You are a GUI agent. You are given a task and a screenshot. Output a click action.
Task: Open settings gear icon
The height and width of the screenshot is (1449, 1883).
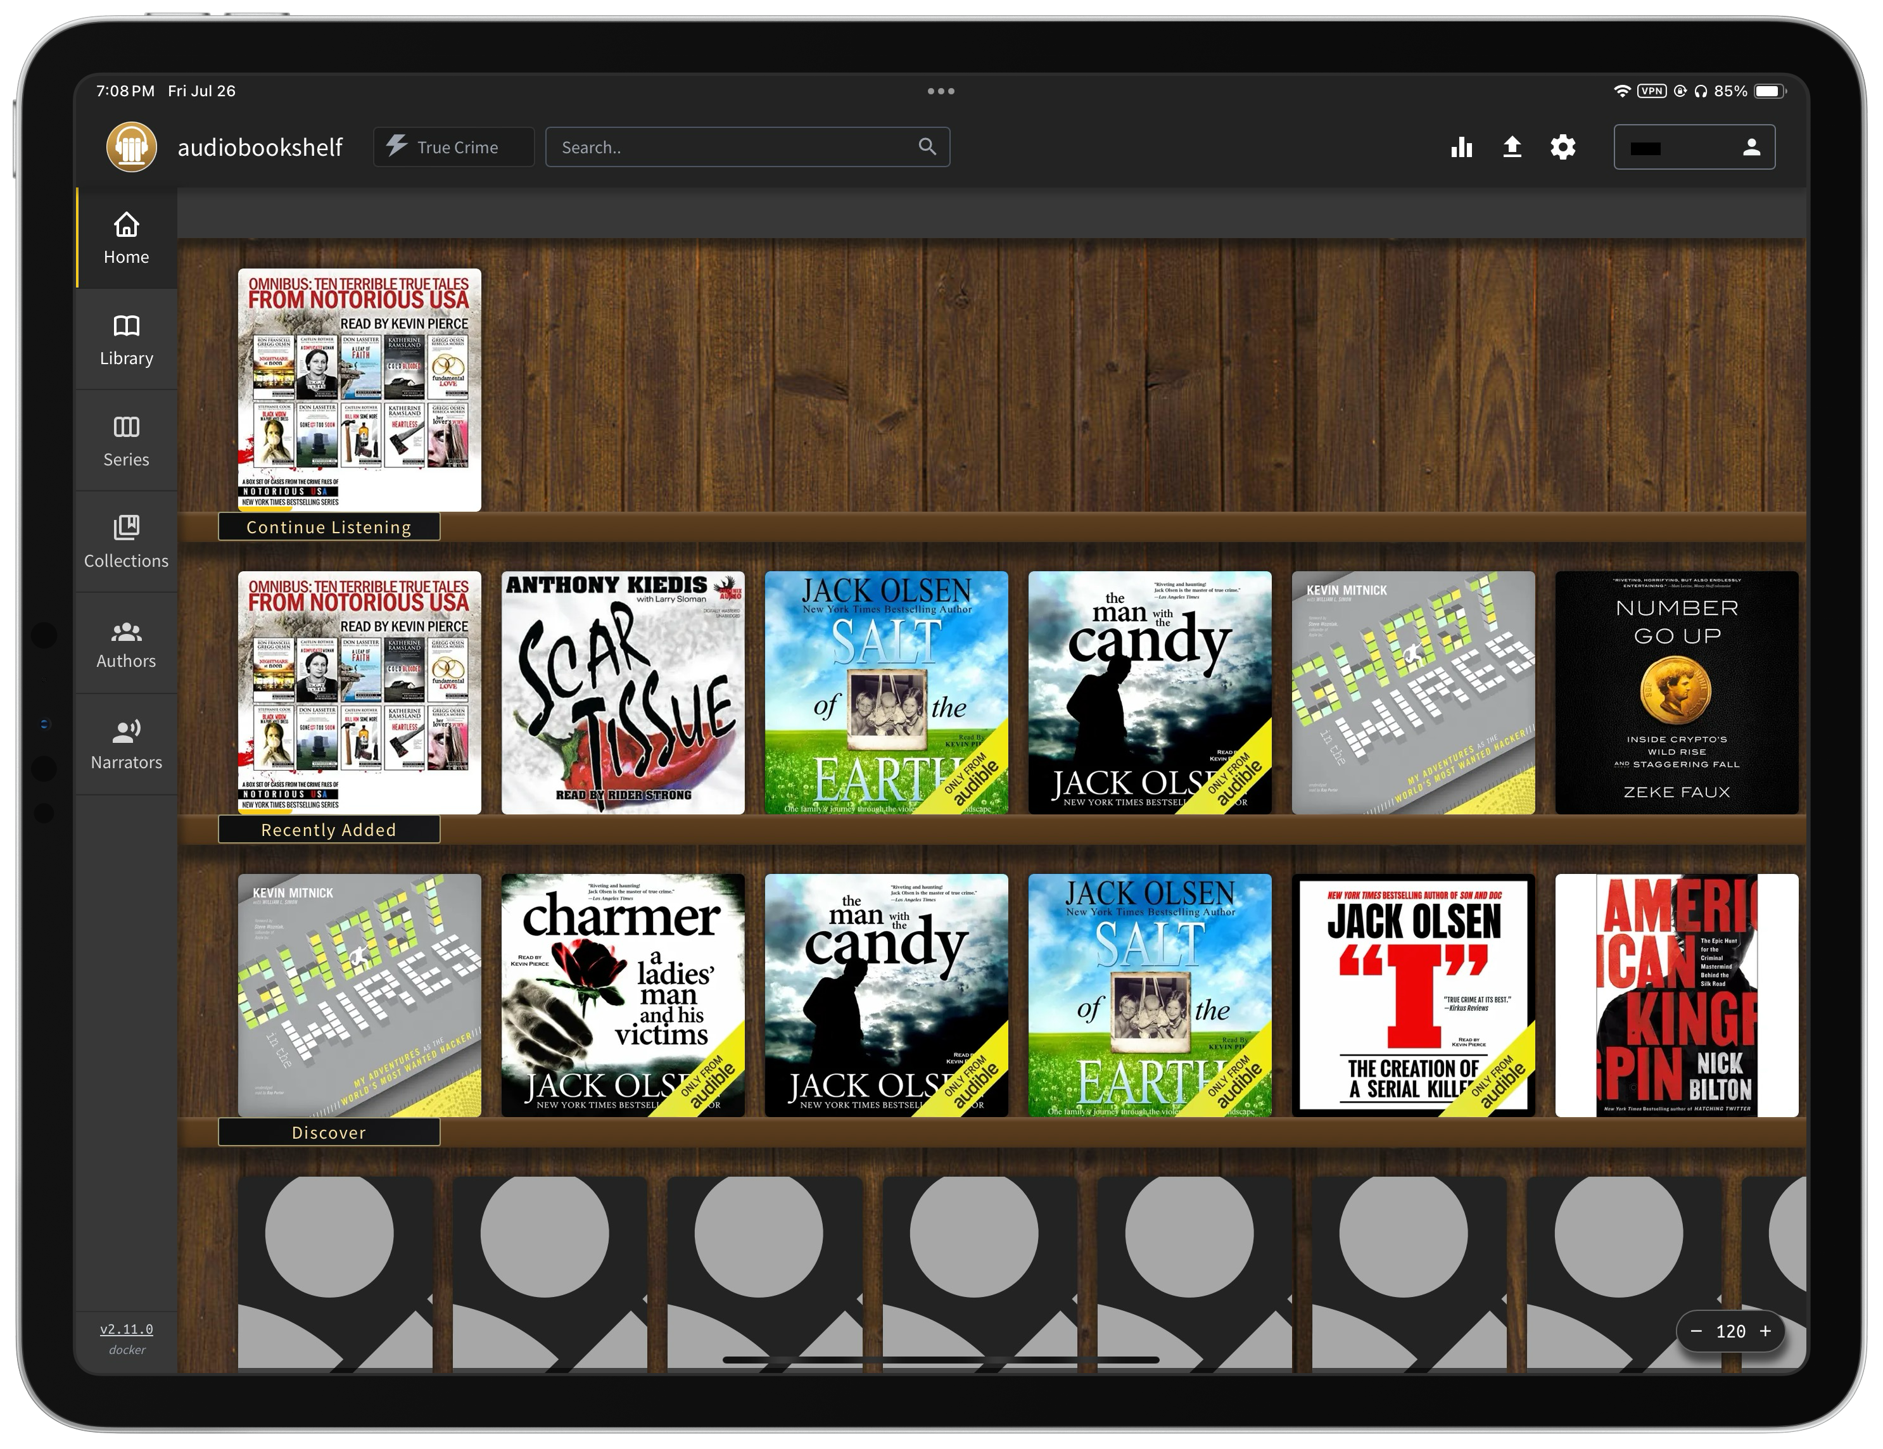[x=1563, y=148]
